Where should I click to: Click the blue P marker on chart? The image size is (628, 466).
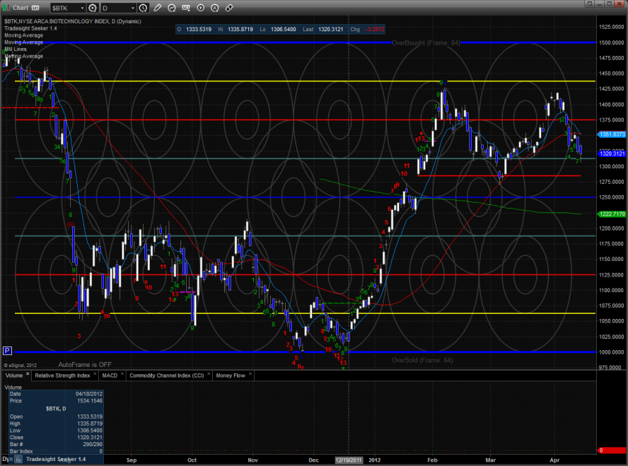pos(8,350)
